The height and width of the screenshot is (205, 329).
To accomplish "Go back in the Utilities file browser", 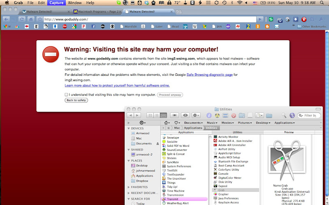I will point(130,115).
